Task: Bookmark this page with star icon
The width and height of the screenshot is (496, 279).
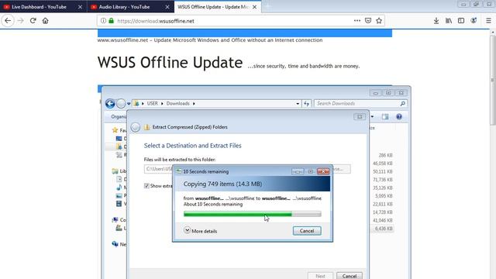Action: tap(379, 21)
